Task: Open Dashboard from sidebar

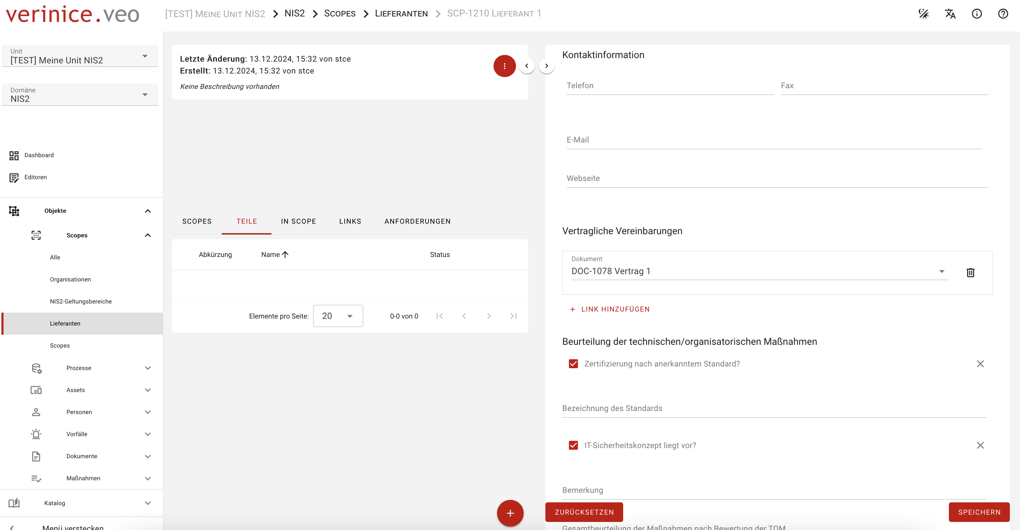Action: [39, 155]
